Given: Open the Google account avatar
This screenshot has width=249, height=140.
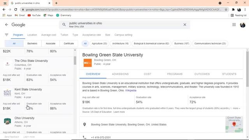Looking at the screenshot, I should (242, 25).
